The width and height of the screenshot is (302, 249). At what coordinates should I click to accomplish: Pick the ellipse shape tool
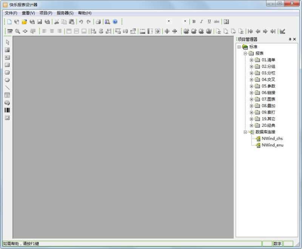coord(7,80)
